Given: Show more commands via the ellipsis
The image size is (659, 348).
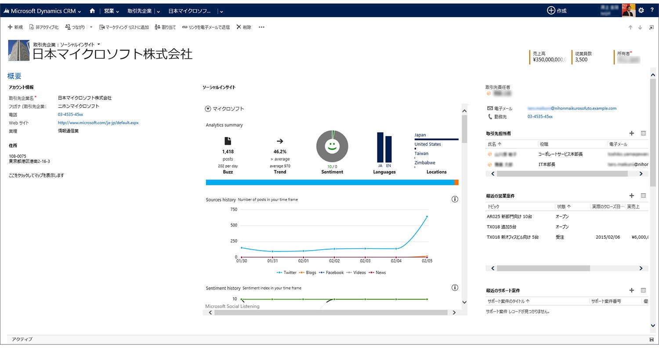Looking at the screenshot, I should (261, 27).
